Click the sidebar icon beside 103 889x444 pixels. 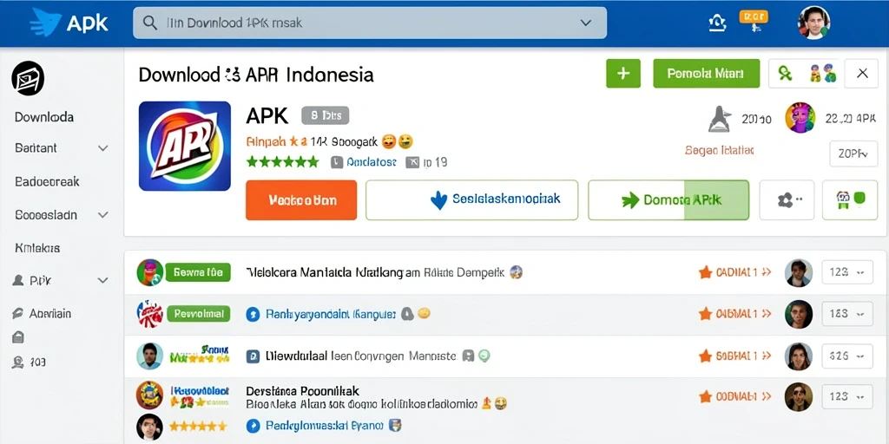pos(18,362)
